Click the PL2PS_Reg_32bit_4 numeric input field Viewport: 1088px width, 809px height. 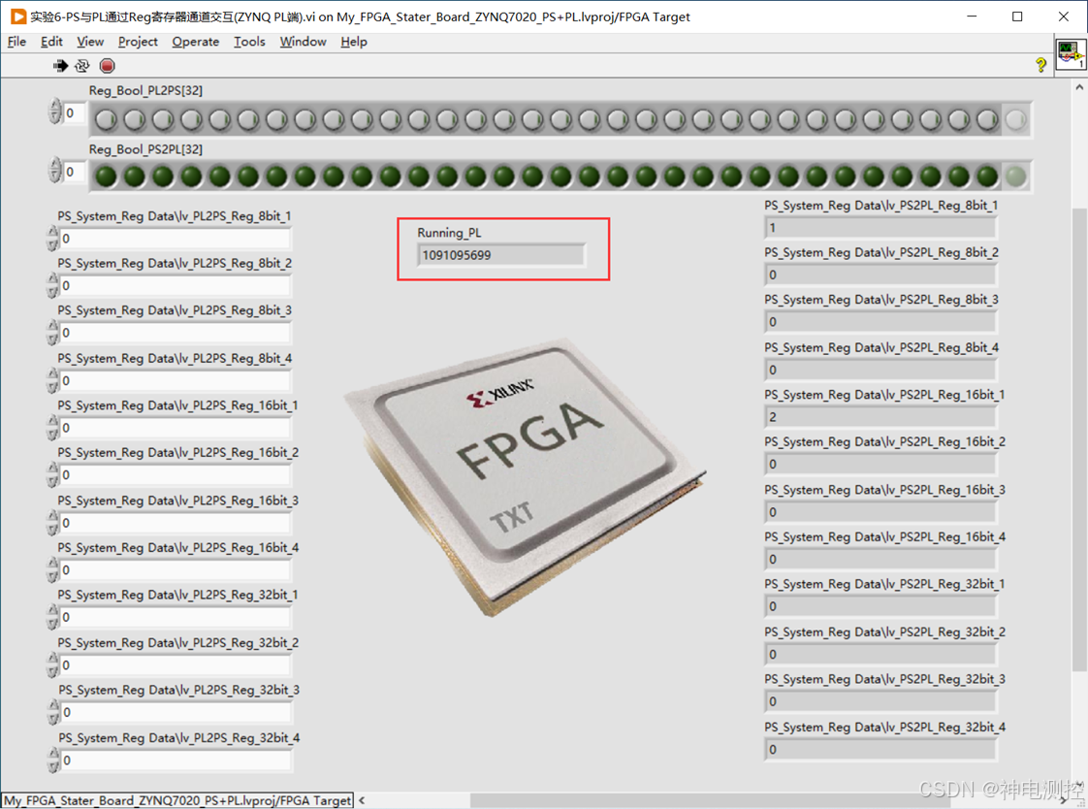[176, 760]
